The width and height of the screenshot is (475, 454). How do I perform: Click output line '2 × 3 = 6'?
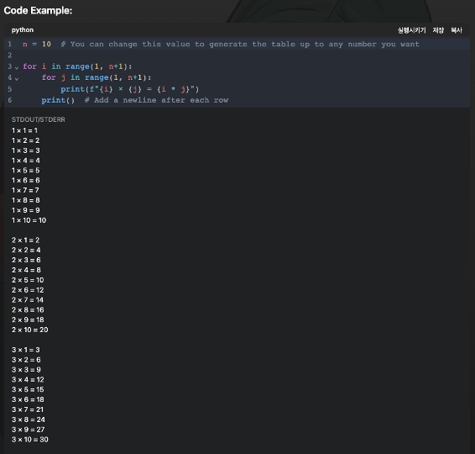point(26,260)
